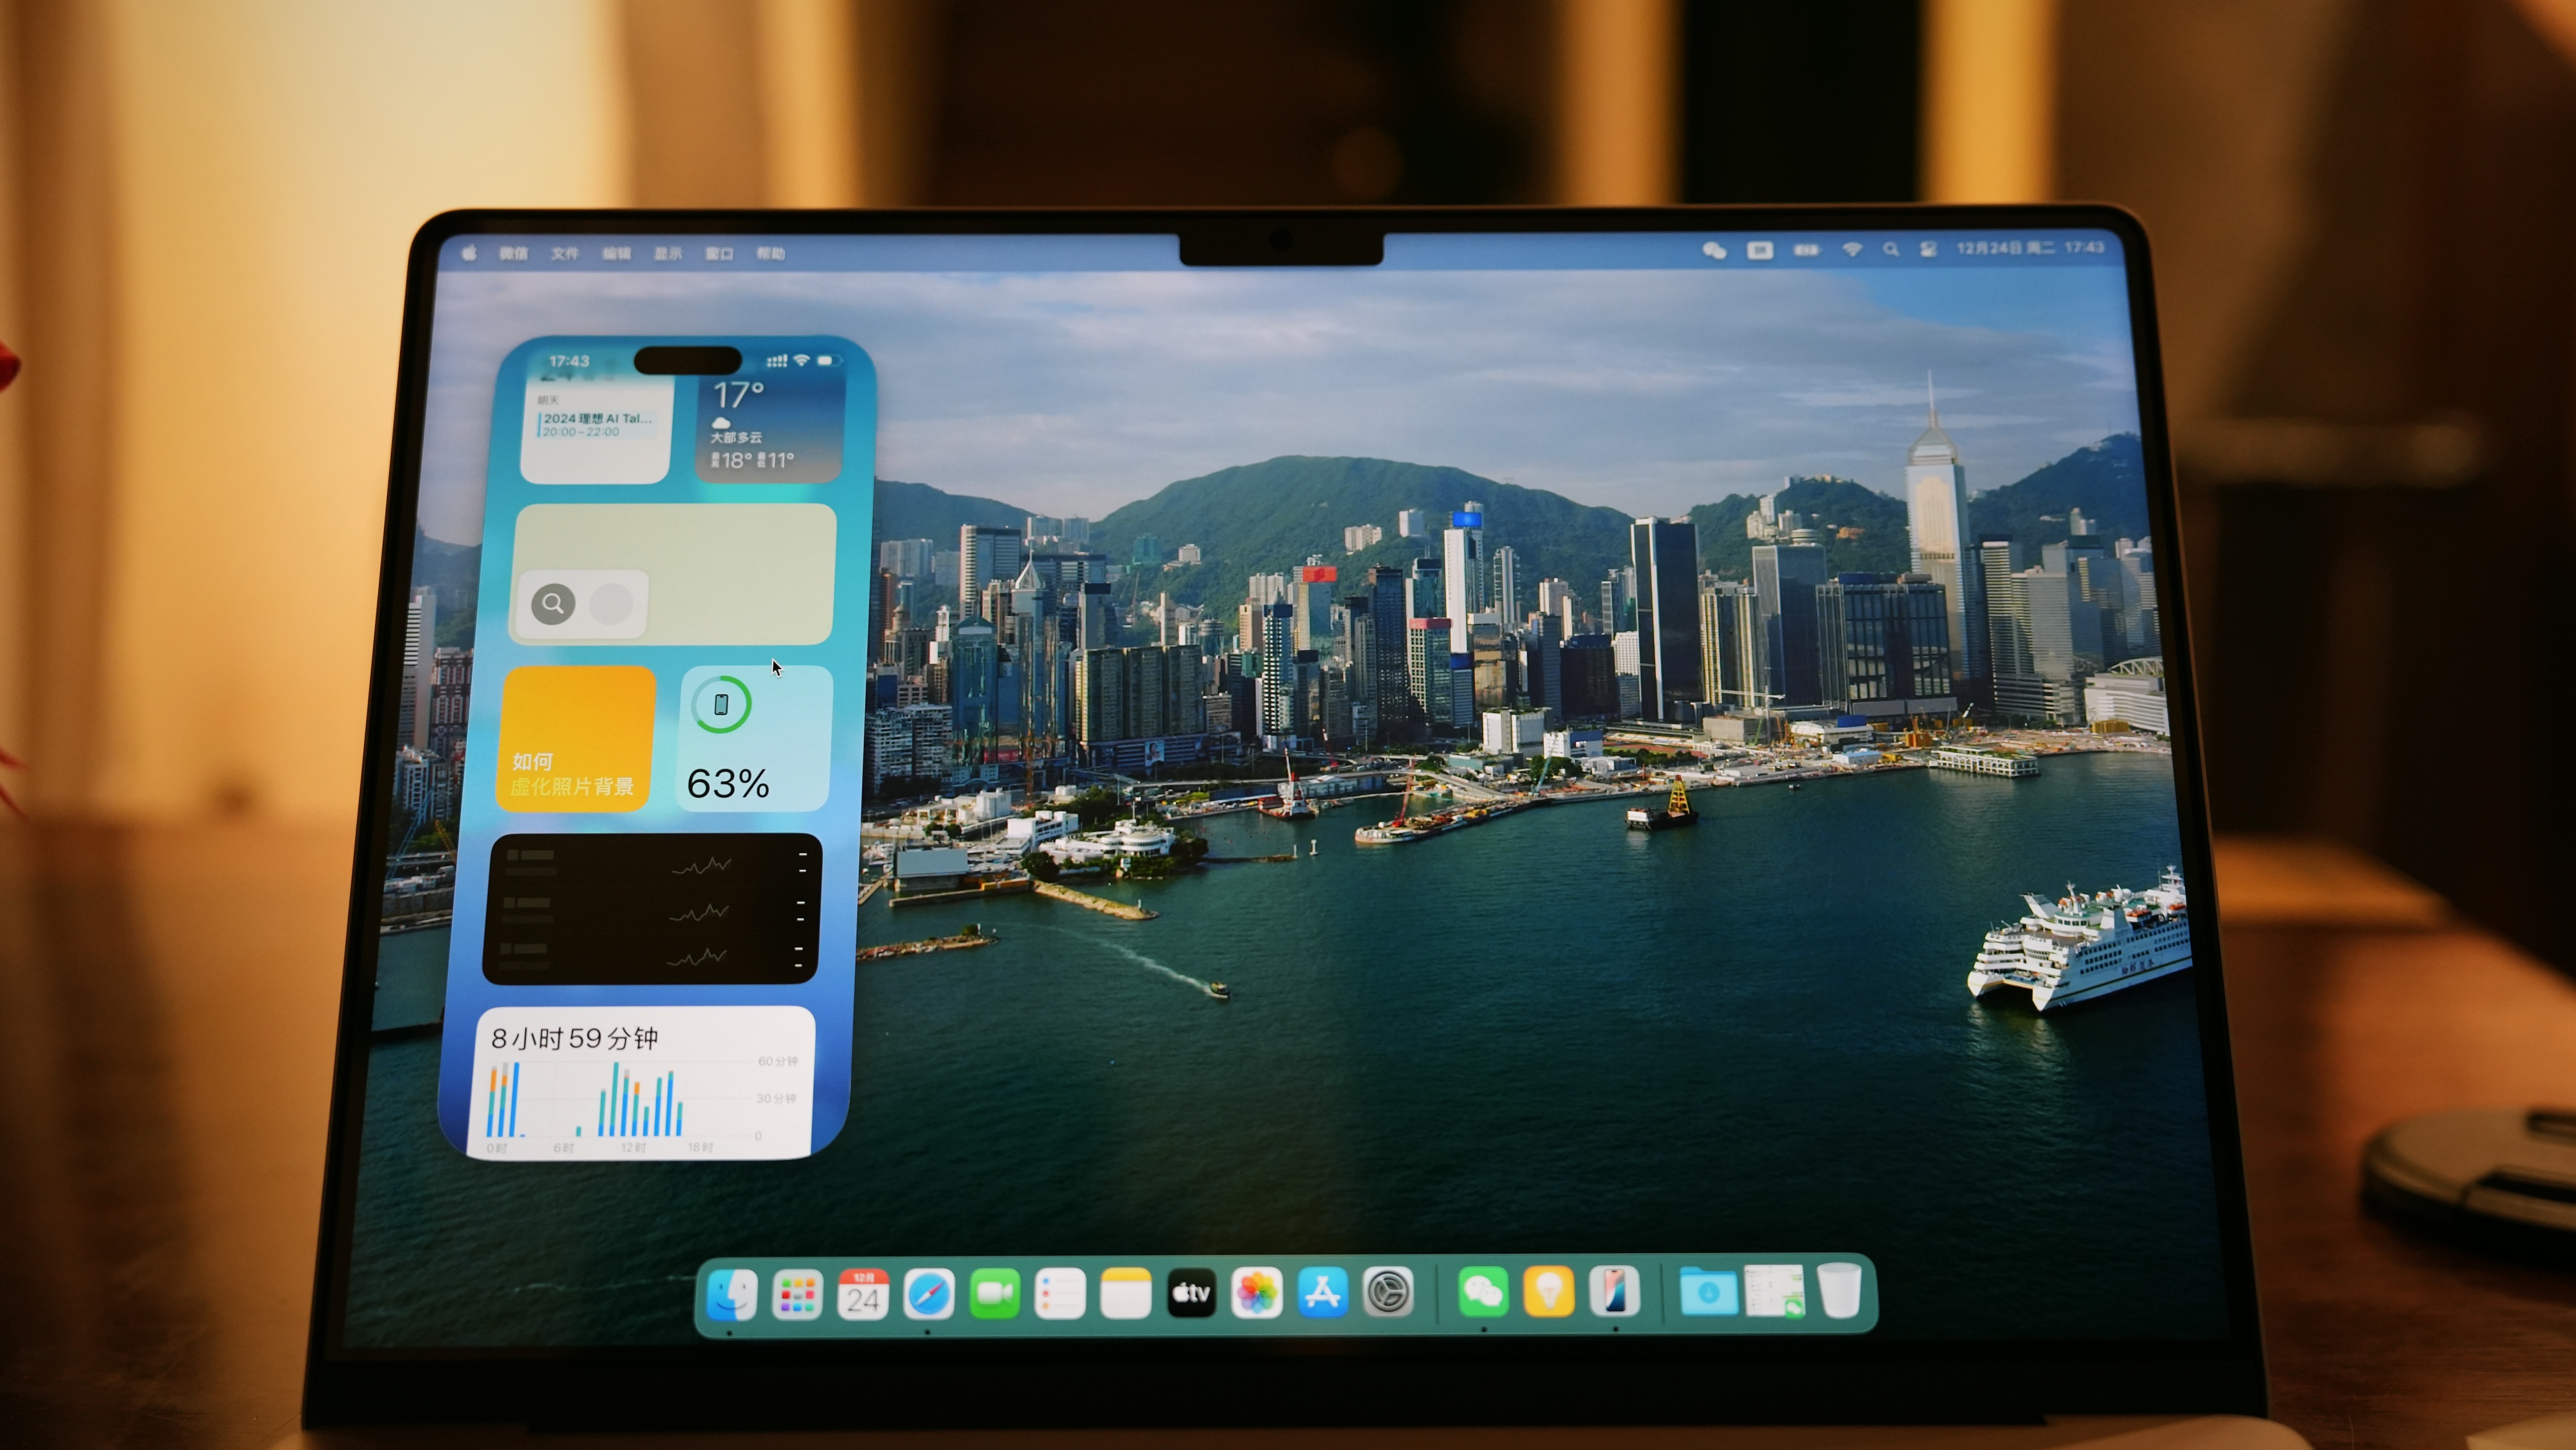The width and height of the screenshot is (2576, 1450).
Task: Open the Apple menu
Action: click(469, 253)
